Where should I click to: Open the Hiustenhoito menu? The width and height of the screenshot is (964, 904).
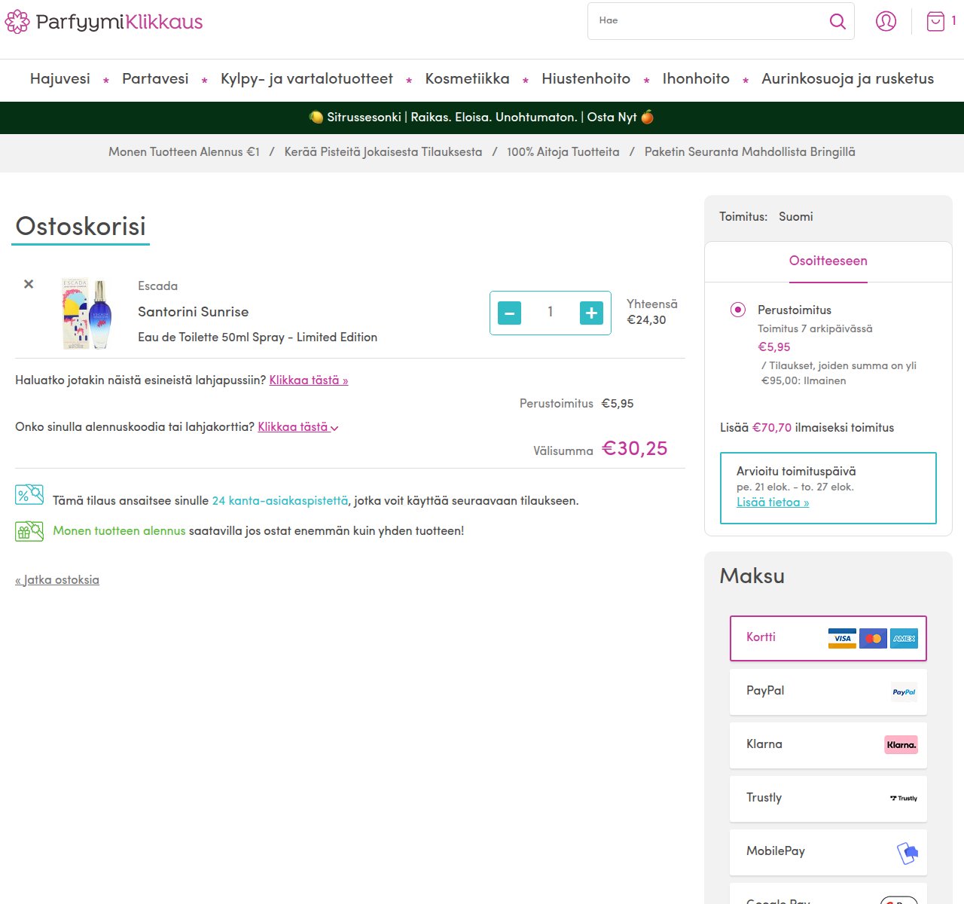tap(586, 79)
